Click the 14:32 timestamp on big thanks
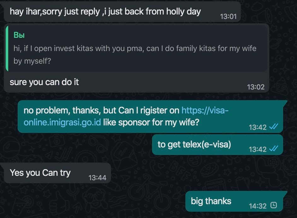This screenshot has width=297, height=218. click(x=258, y=206)
